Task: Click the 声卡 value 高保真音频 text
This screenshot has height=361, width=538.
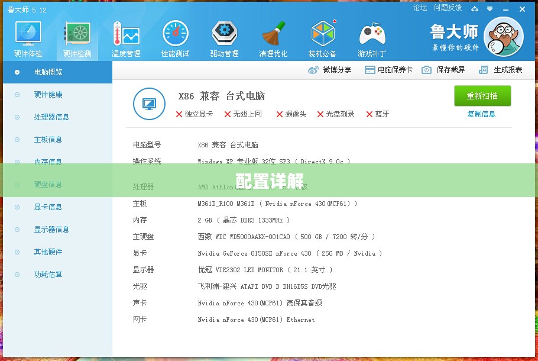Action: pos(260,303)
